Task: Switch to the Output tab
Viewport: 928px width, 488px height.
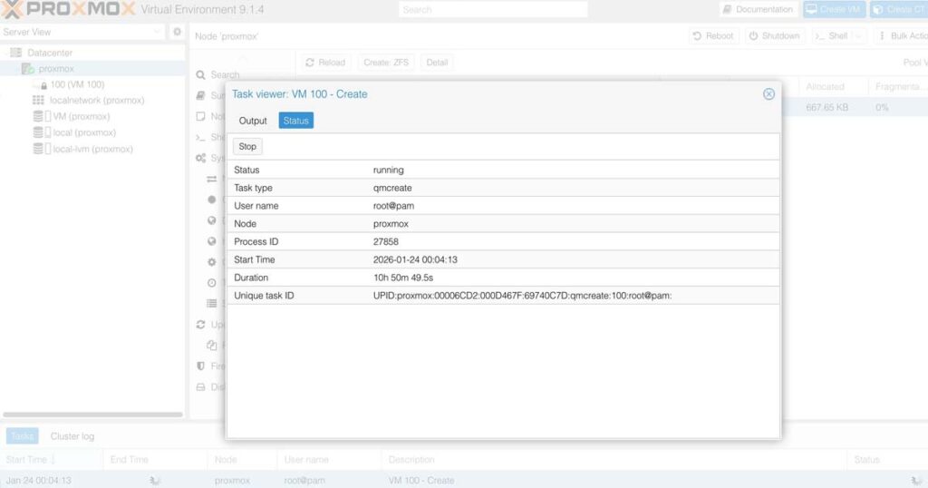Action: [x=253, y=121]
